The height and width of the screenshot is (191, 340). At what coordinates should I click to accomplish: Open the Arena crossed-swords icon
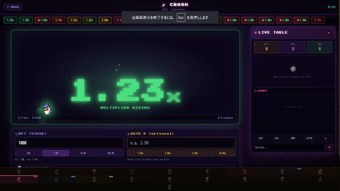coord(245,171)
